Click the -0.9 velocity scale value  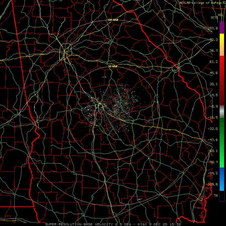coord(214,106)
